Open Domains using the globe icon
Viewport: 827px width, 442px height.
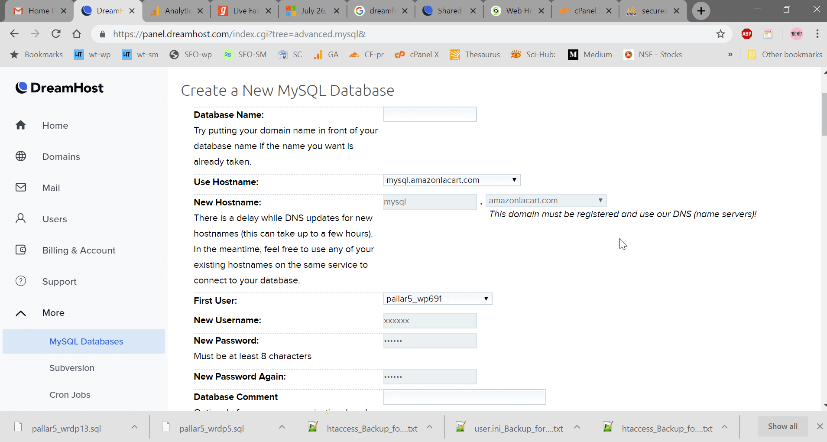tap(21, 156)
